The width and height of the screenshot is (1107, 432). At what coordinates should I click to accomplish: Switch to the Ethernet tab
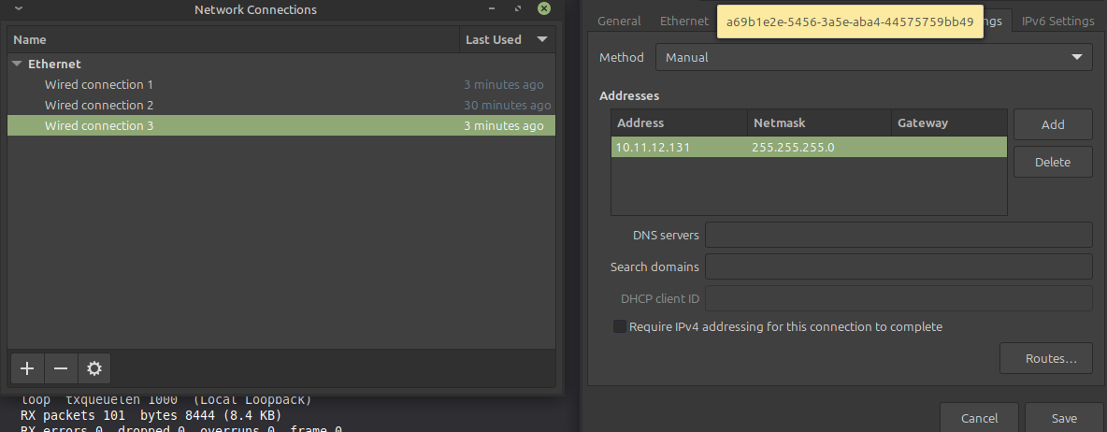point(684,22)
